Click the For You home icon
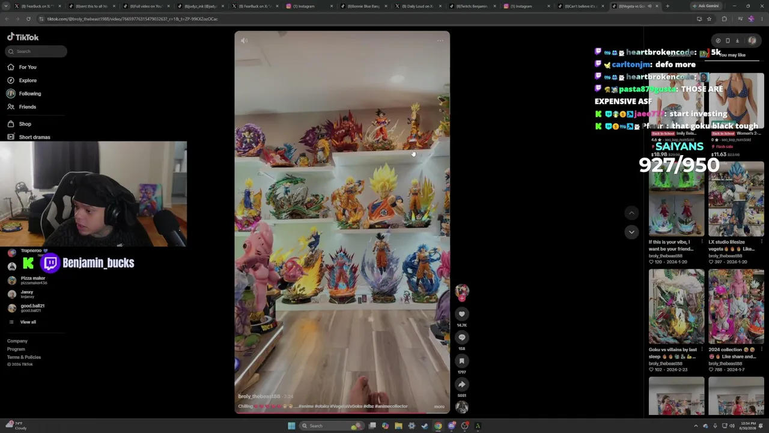 (x=11, y=67)
